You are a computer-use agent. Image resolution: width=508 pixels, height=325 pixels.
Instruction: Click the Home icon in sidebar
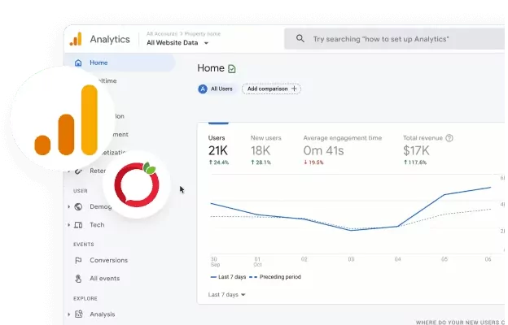tap(78, 63)
